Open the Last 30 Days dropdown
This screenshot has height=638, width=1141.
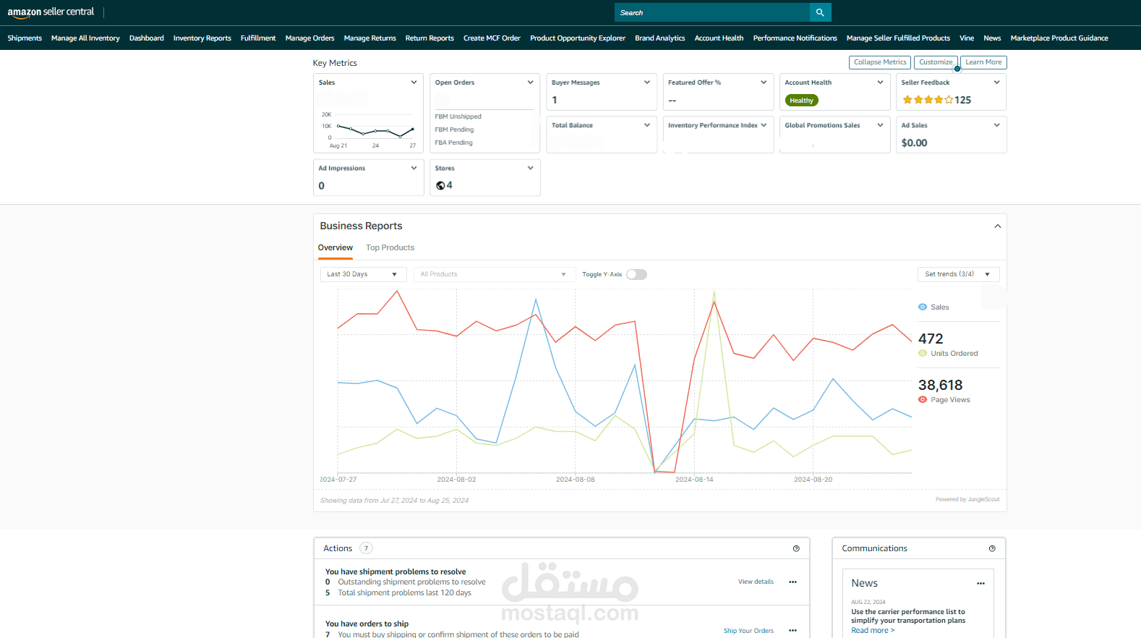362,274
